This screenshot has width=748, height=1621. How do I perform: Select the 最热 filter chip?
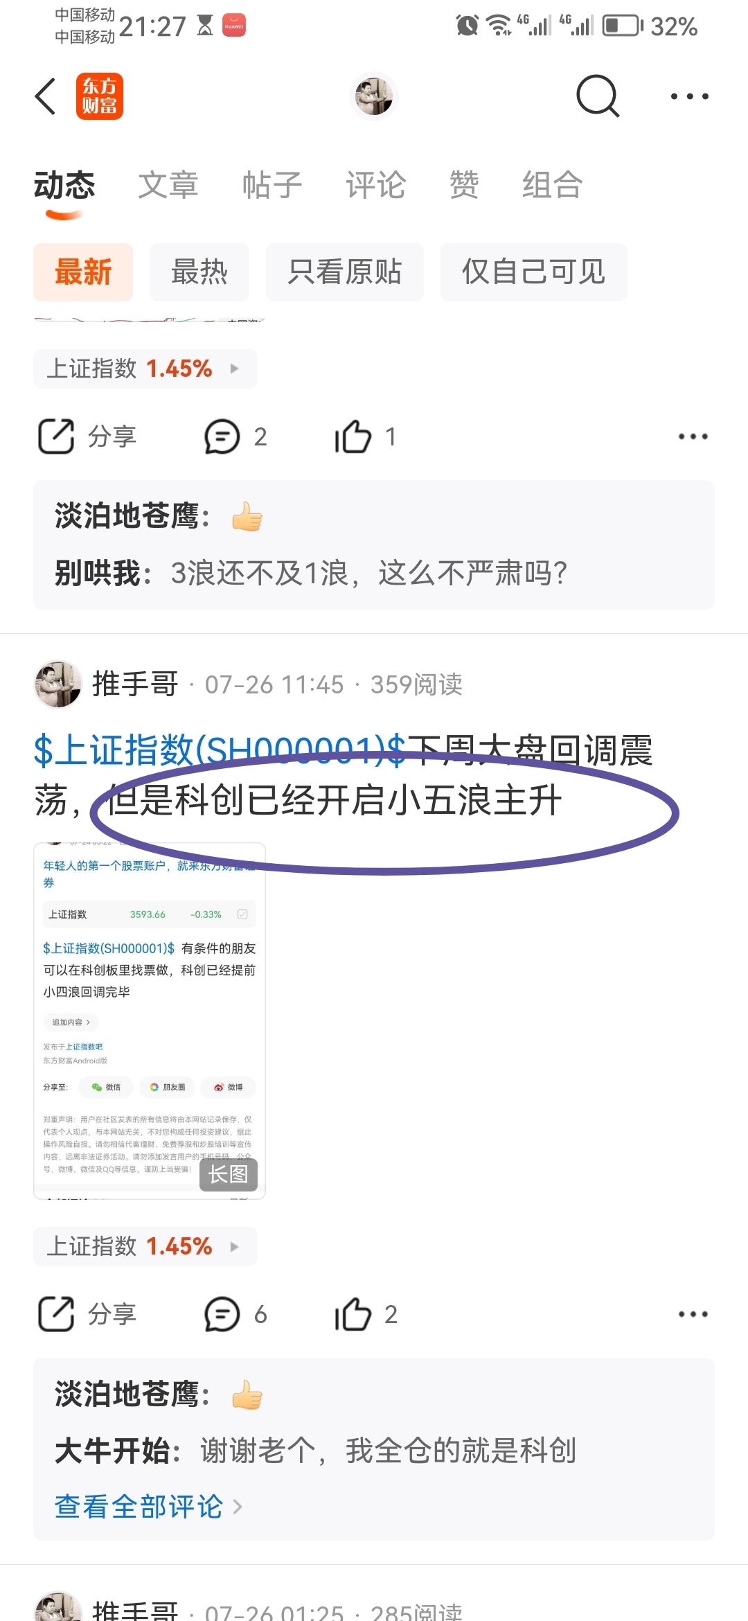(199, 272)
